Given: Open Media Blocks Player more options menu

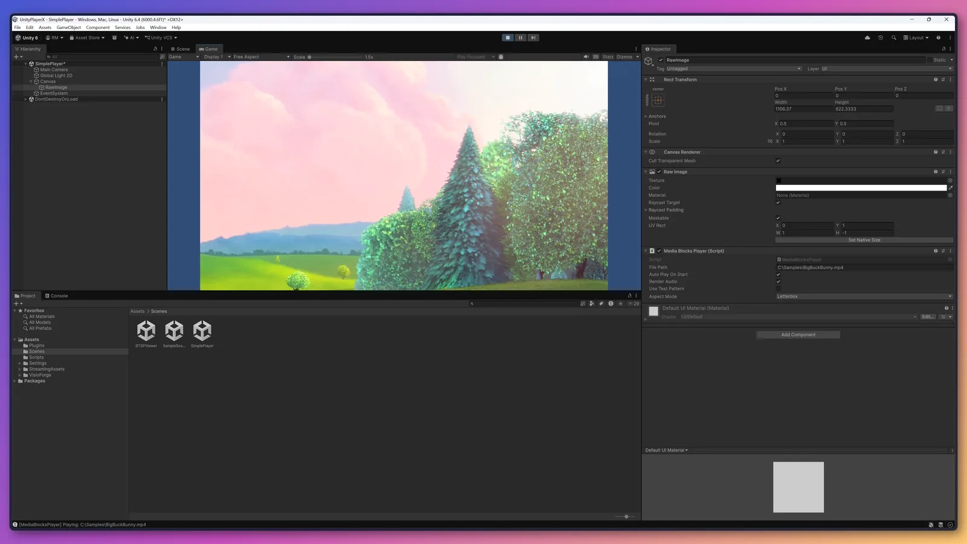Looking at the screenshot, I should (x=950, y=251).
